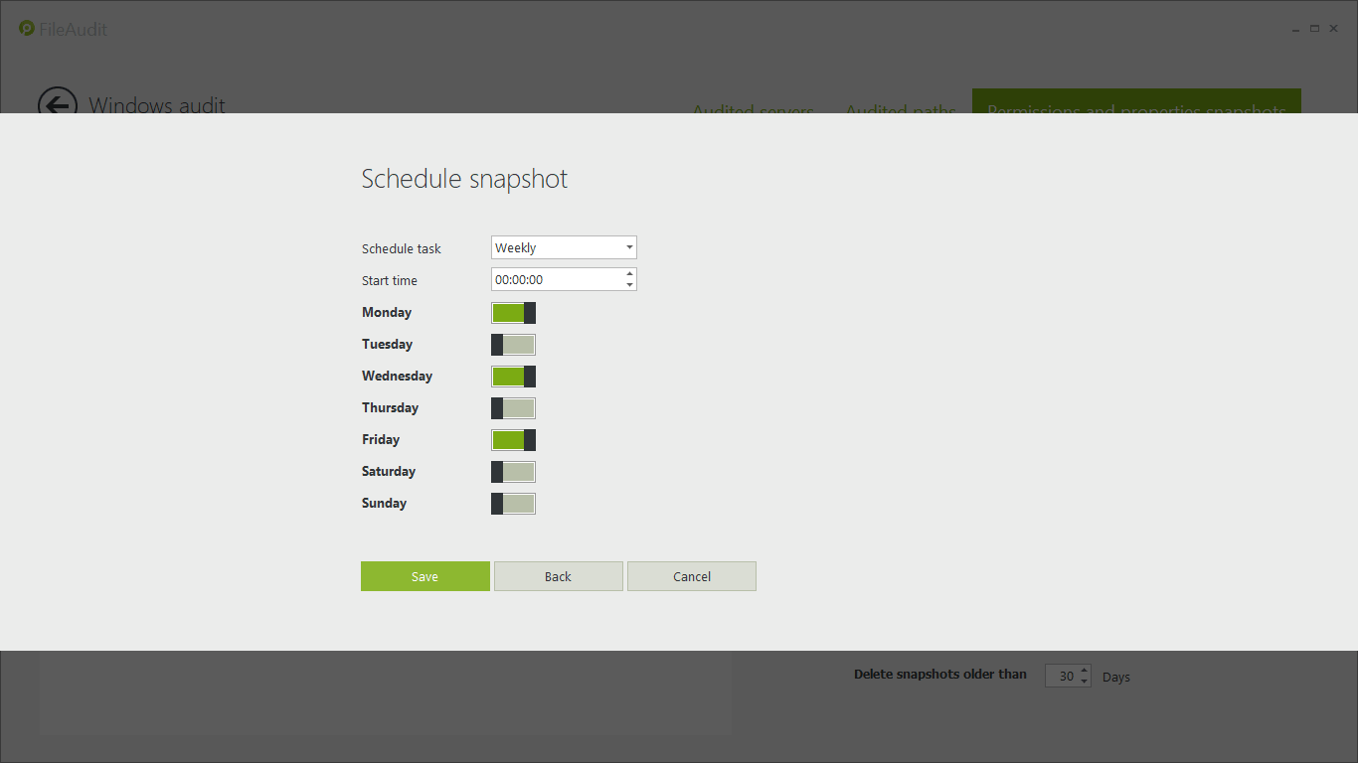This screenshot has width=1358, height=763.
Task: Click the back arrow icon beside Windows audit
Action: pos(57,103)
